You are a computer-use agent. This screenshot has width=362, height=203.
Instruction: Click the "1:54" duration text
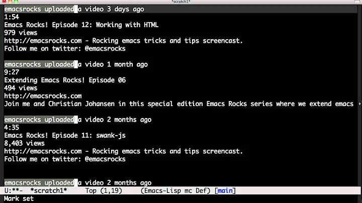(12, 17)
